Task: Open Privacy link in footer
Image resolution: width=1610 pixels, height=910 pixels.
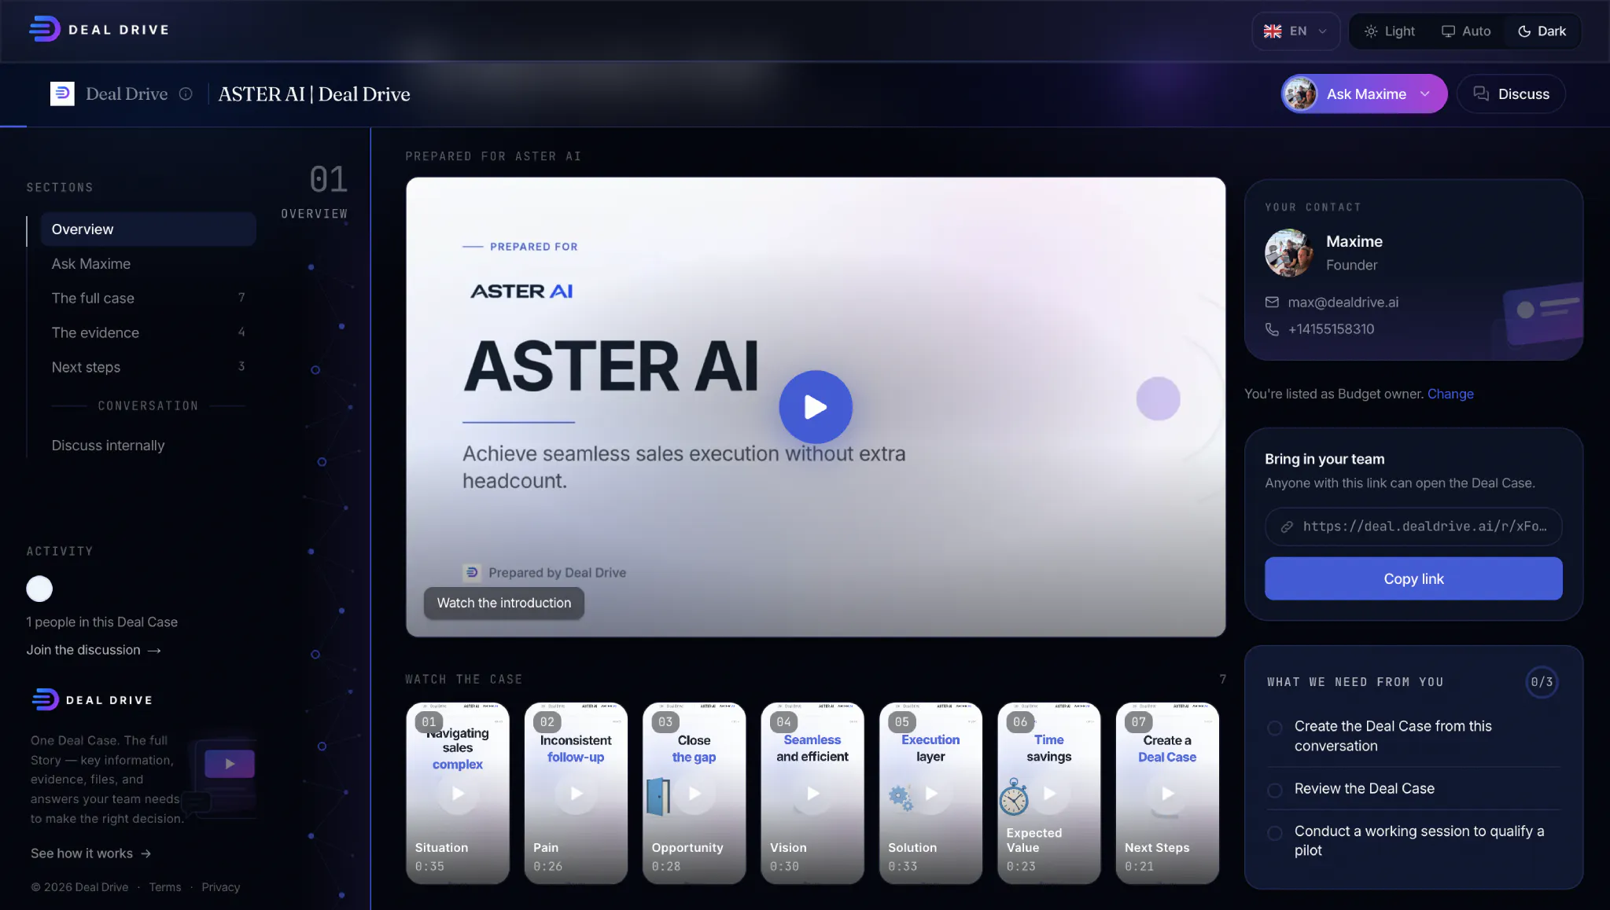Action: 220,887
